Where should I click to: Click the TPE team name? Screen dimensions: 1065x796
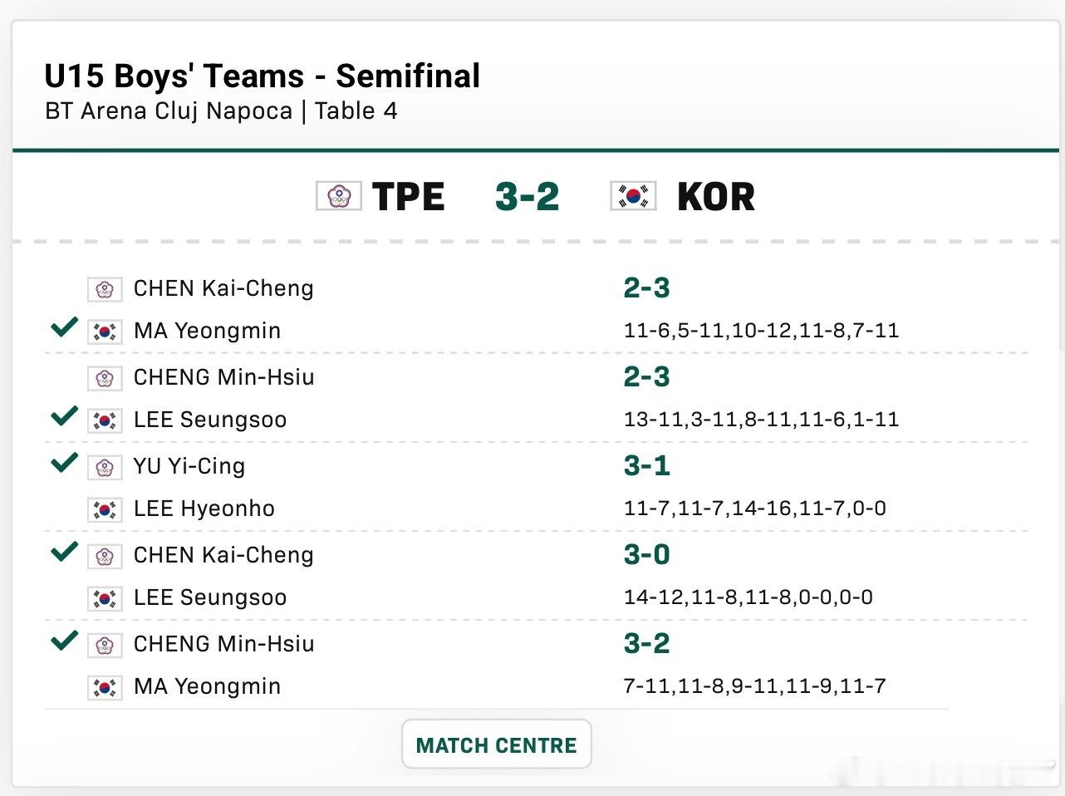[409, 197]
